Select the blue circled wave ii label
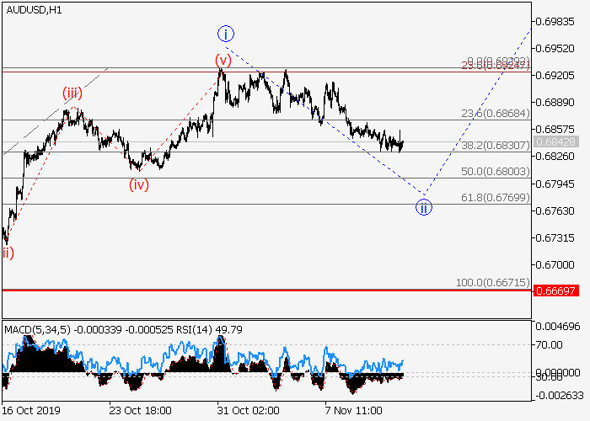 (x=424, y=207)
